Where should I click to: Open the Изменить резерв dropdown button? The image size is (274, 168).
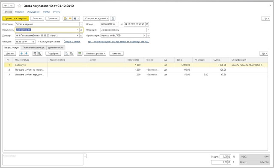(x=95, y=54)
